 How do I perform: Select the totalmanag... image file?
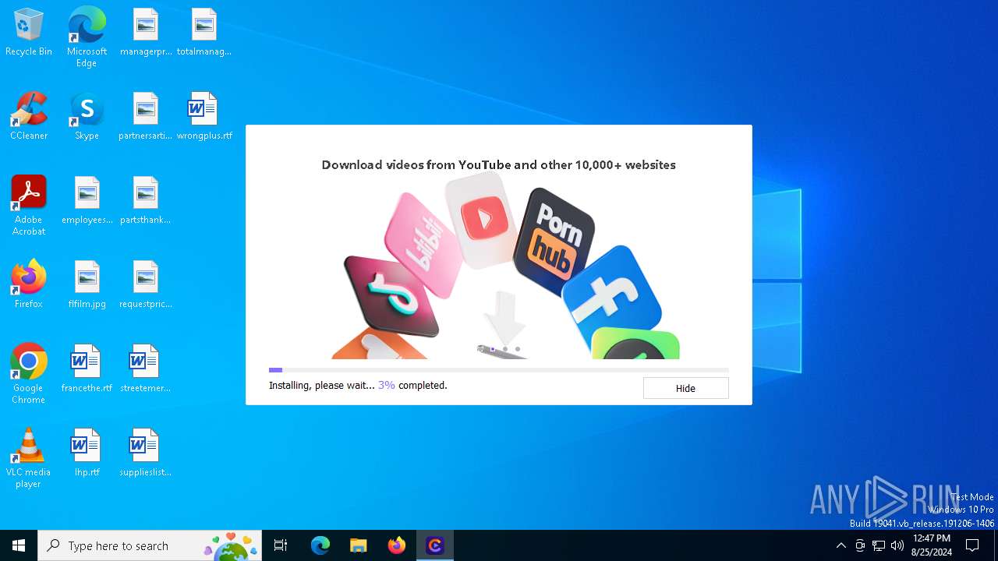pyautogui.click(x=203, y=33)
